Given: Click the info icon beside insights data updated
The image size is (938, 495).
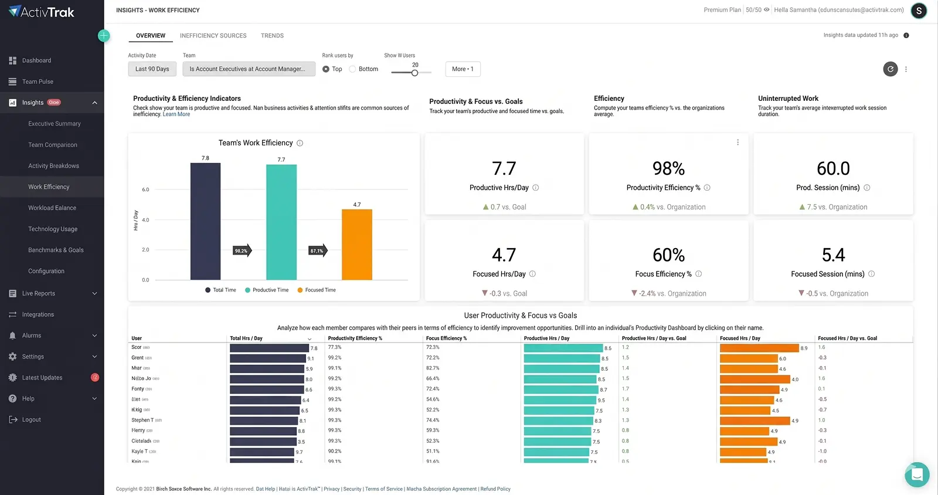Looking at the screenshot, I should (906, 35).
